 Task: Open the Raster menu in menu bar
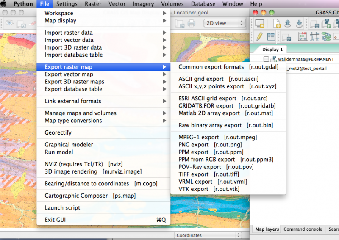pyautogui.click(x=93, y=4)
